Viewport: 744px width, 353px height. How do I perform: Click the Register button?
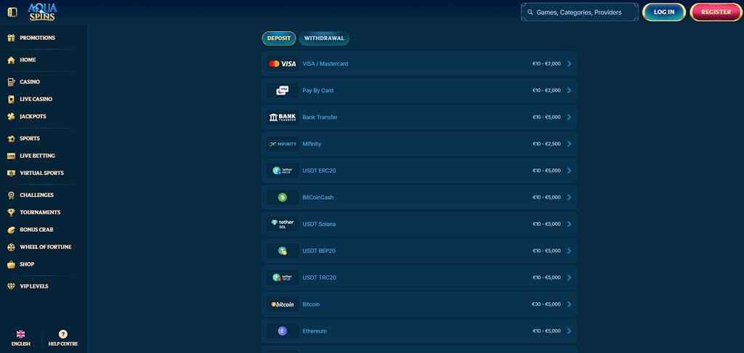click(716, 12)
